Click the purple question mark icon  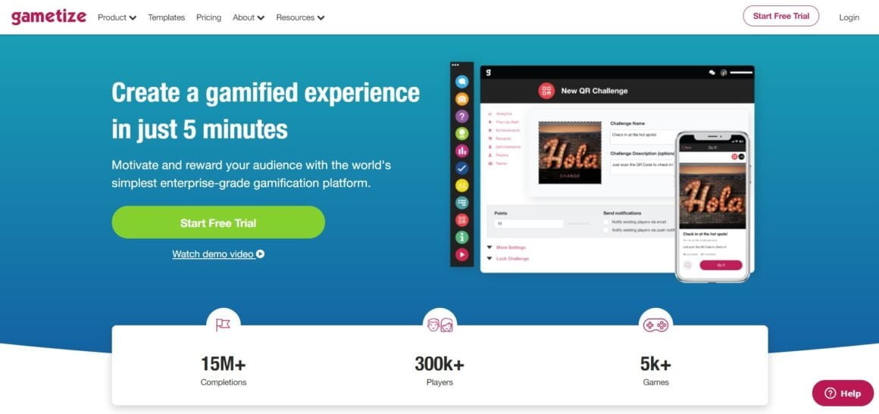(462, 117)
